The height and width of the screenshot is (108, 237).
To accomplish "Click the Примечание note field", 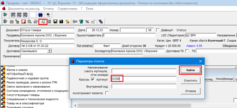I will coord(82,56).
